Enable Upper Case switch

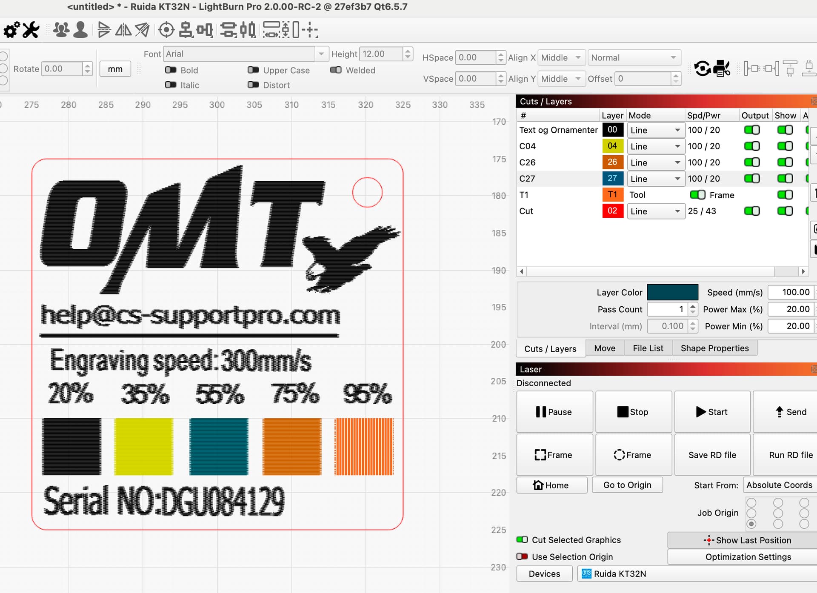(253, 70)
